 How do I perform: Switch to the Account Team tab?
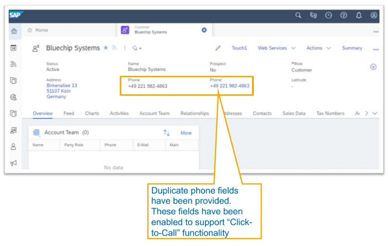pos(155,113)
